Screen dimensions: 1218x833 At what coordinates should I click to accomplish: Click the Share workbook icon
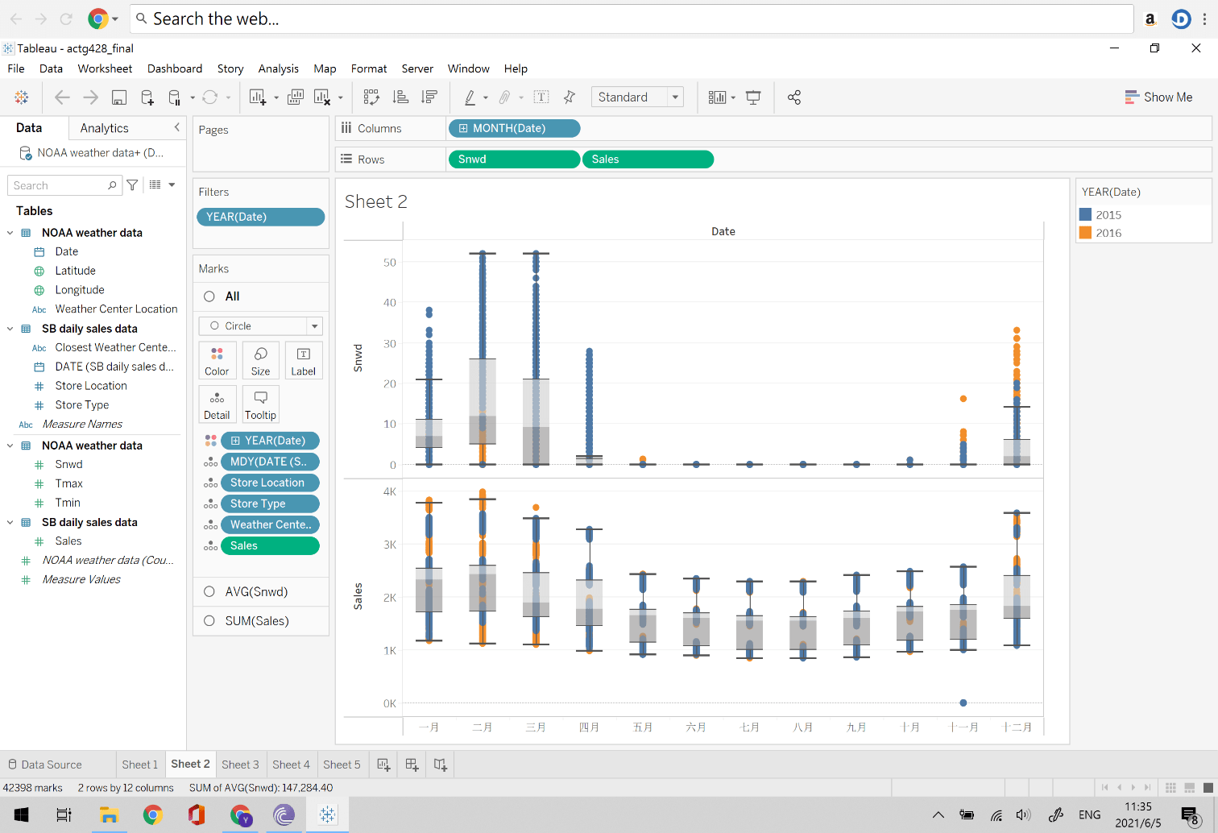click(x=794, y=97)
